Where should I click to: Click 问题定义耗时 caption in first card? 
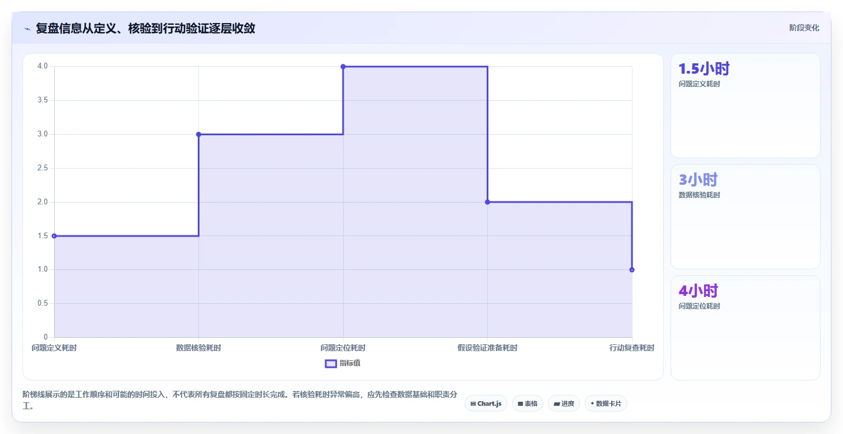pos(699,84)
